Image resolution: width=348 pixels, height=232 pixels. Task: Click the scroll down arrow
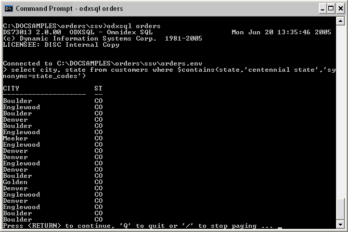[340, 224]
